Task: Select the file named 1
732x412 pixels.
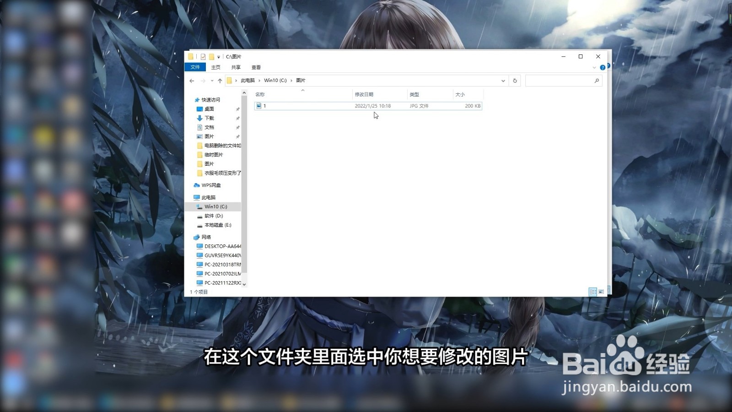Action: click(x=368, y=106)
